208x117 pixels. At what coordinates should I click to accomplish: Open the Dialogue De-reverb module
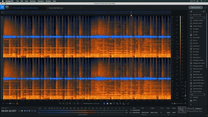[x=198, y=63]
